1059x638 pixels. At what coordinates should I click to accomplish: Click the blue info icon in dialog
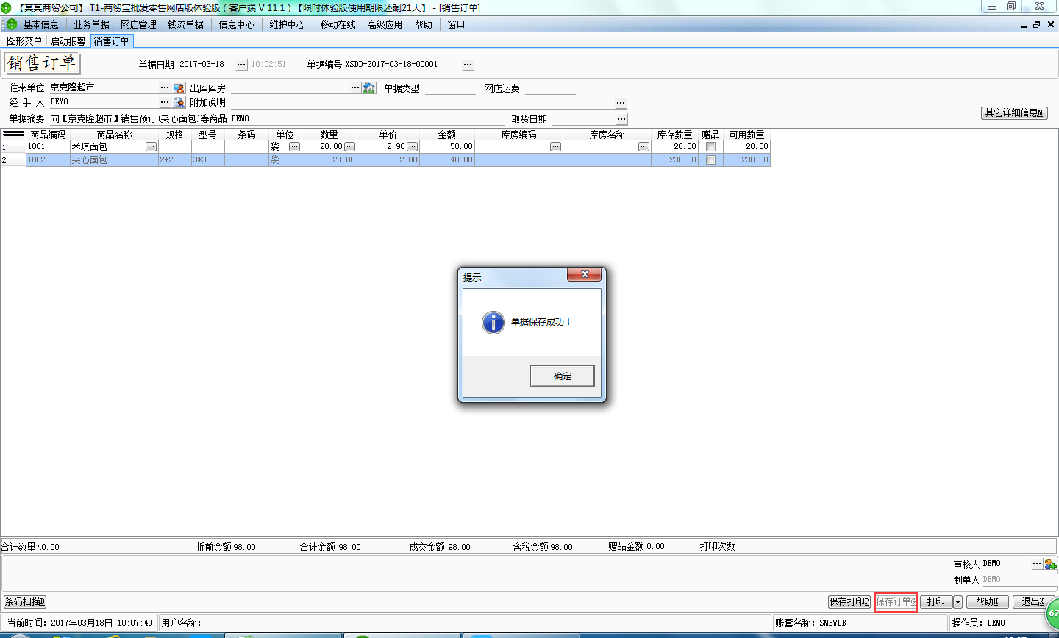click(493, 322)
